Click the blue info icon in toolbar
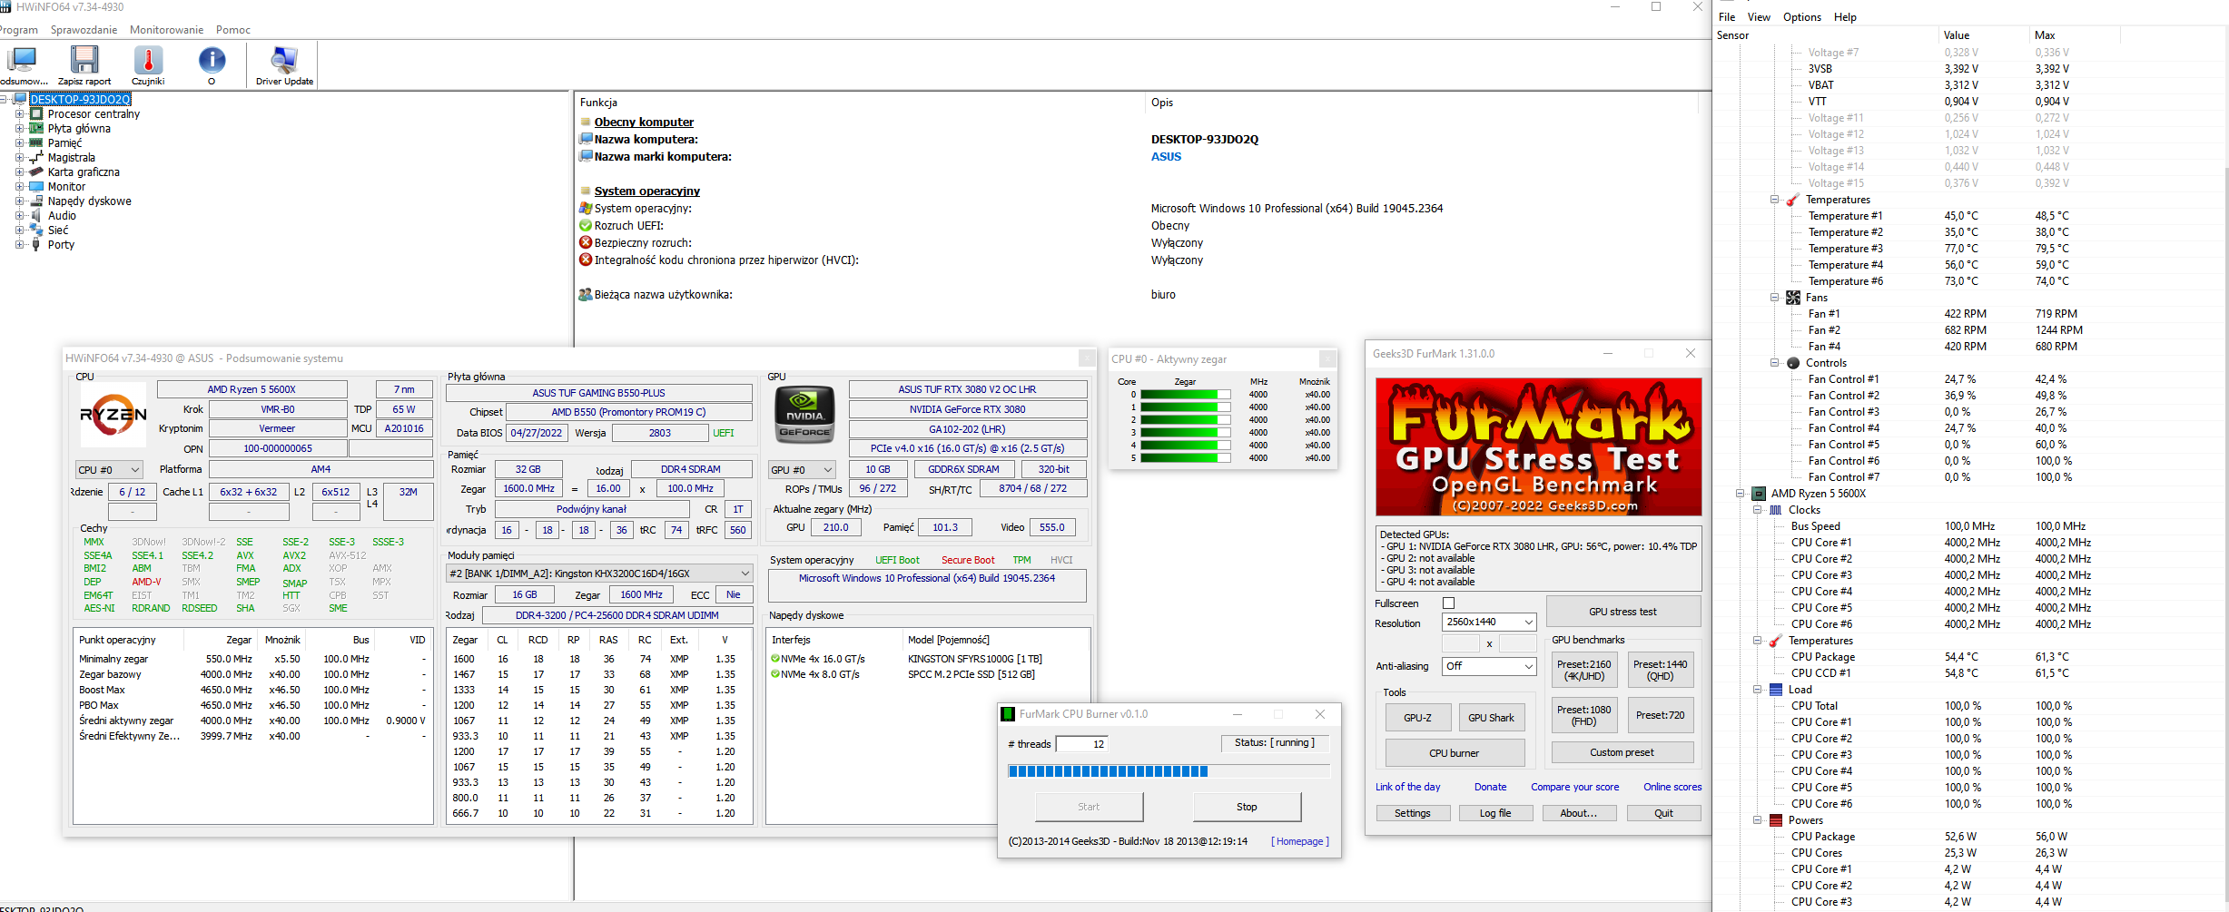Screen dimensions: 2229x912 coord(212,61)
